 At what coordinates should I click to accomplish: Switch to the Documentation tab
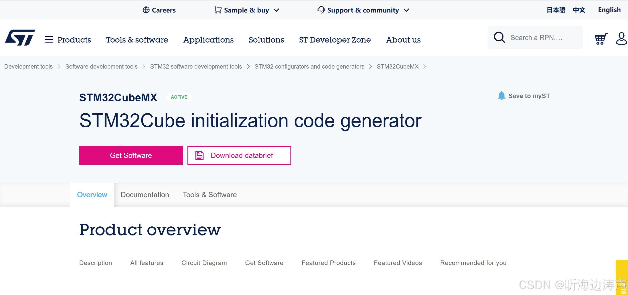click(145, 195)
